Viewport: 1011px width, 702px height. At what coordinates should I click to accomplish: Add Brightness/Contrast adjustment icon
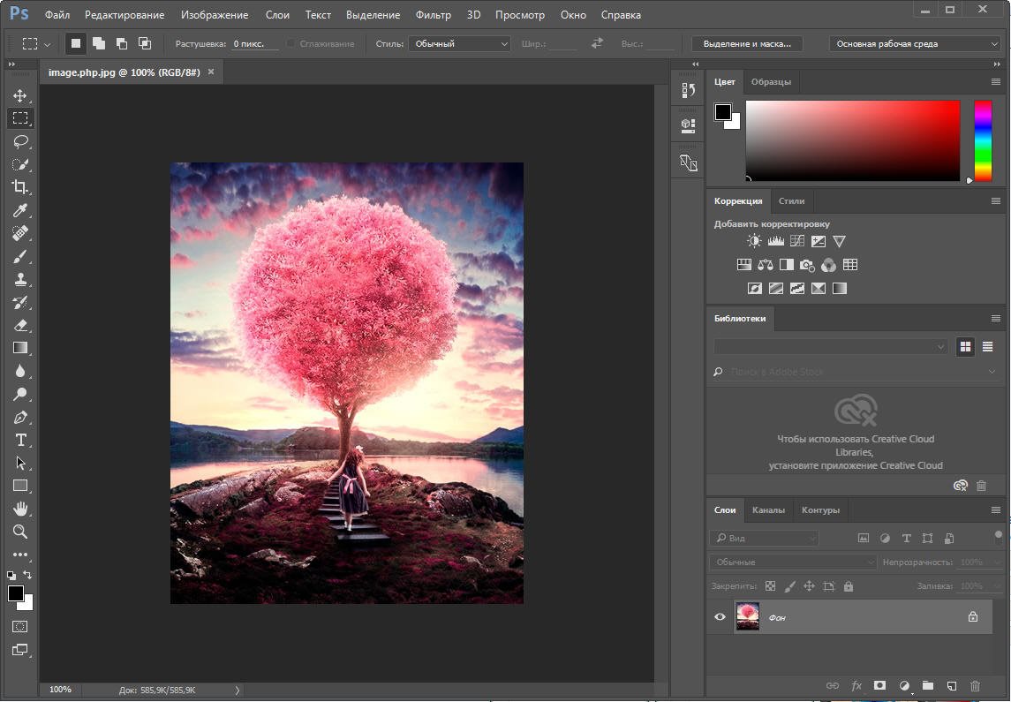click(x=754, y=241)
